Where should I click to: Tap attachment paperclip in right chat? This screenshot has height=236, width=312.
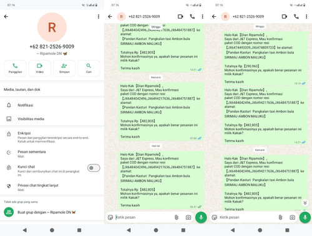coord(280,217)
